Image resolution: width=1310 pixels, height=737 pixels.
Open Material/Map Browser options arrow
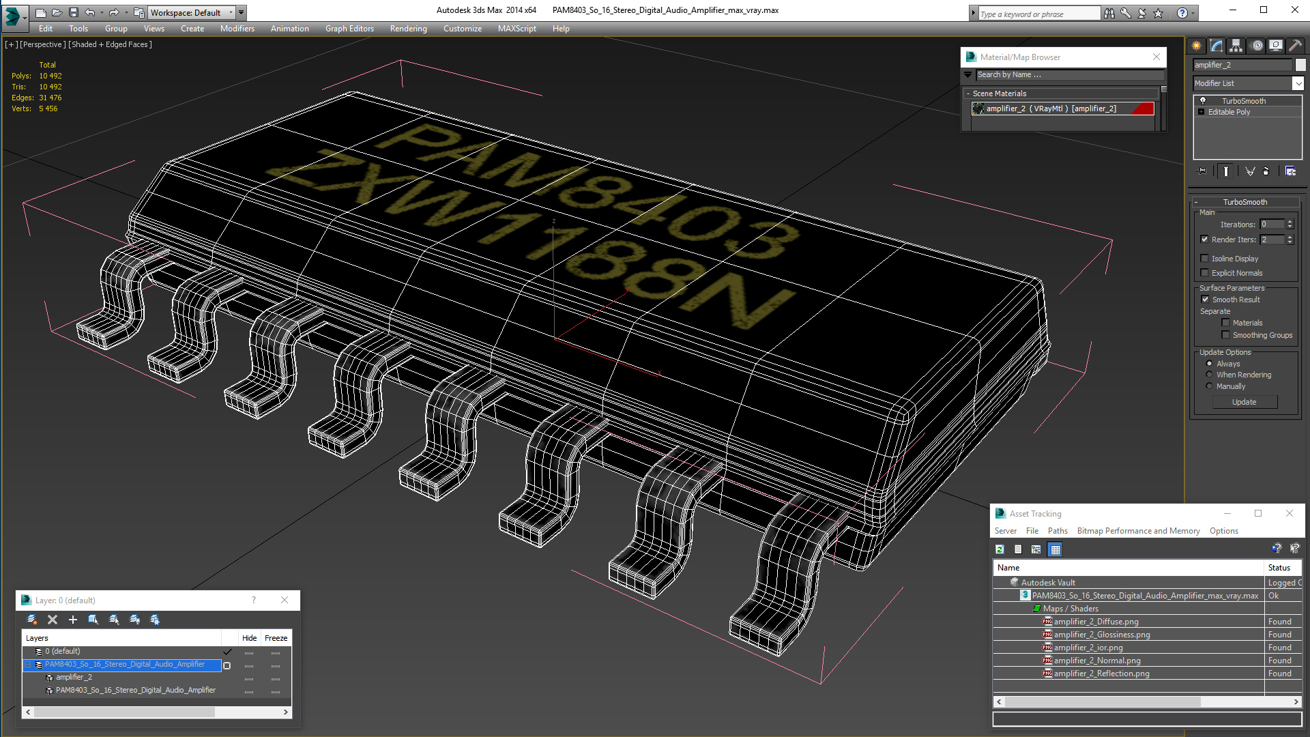(967, 75)
